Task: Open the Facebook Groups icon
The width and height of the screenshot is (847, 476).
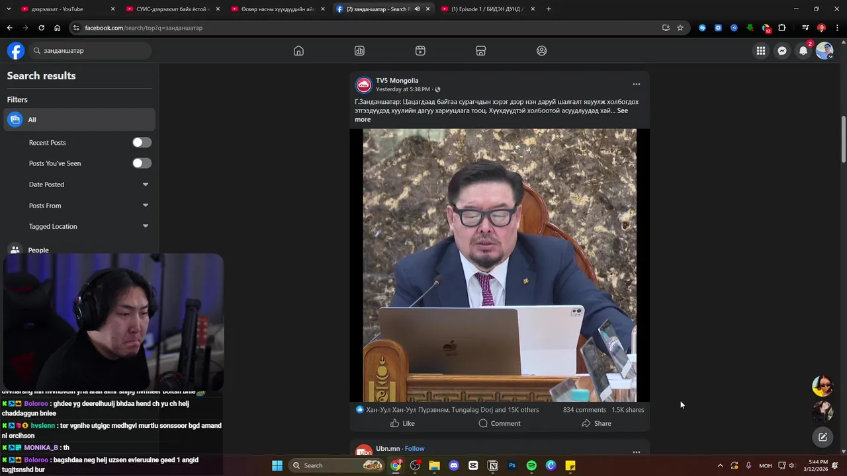Action: pos(542,51)
